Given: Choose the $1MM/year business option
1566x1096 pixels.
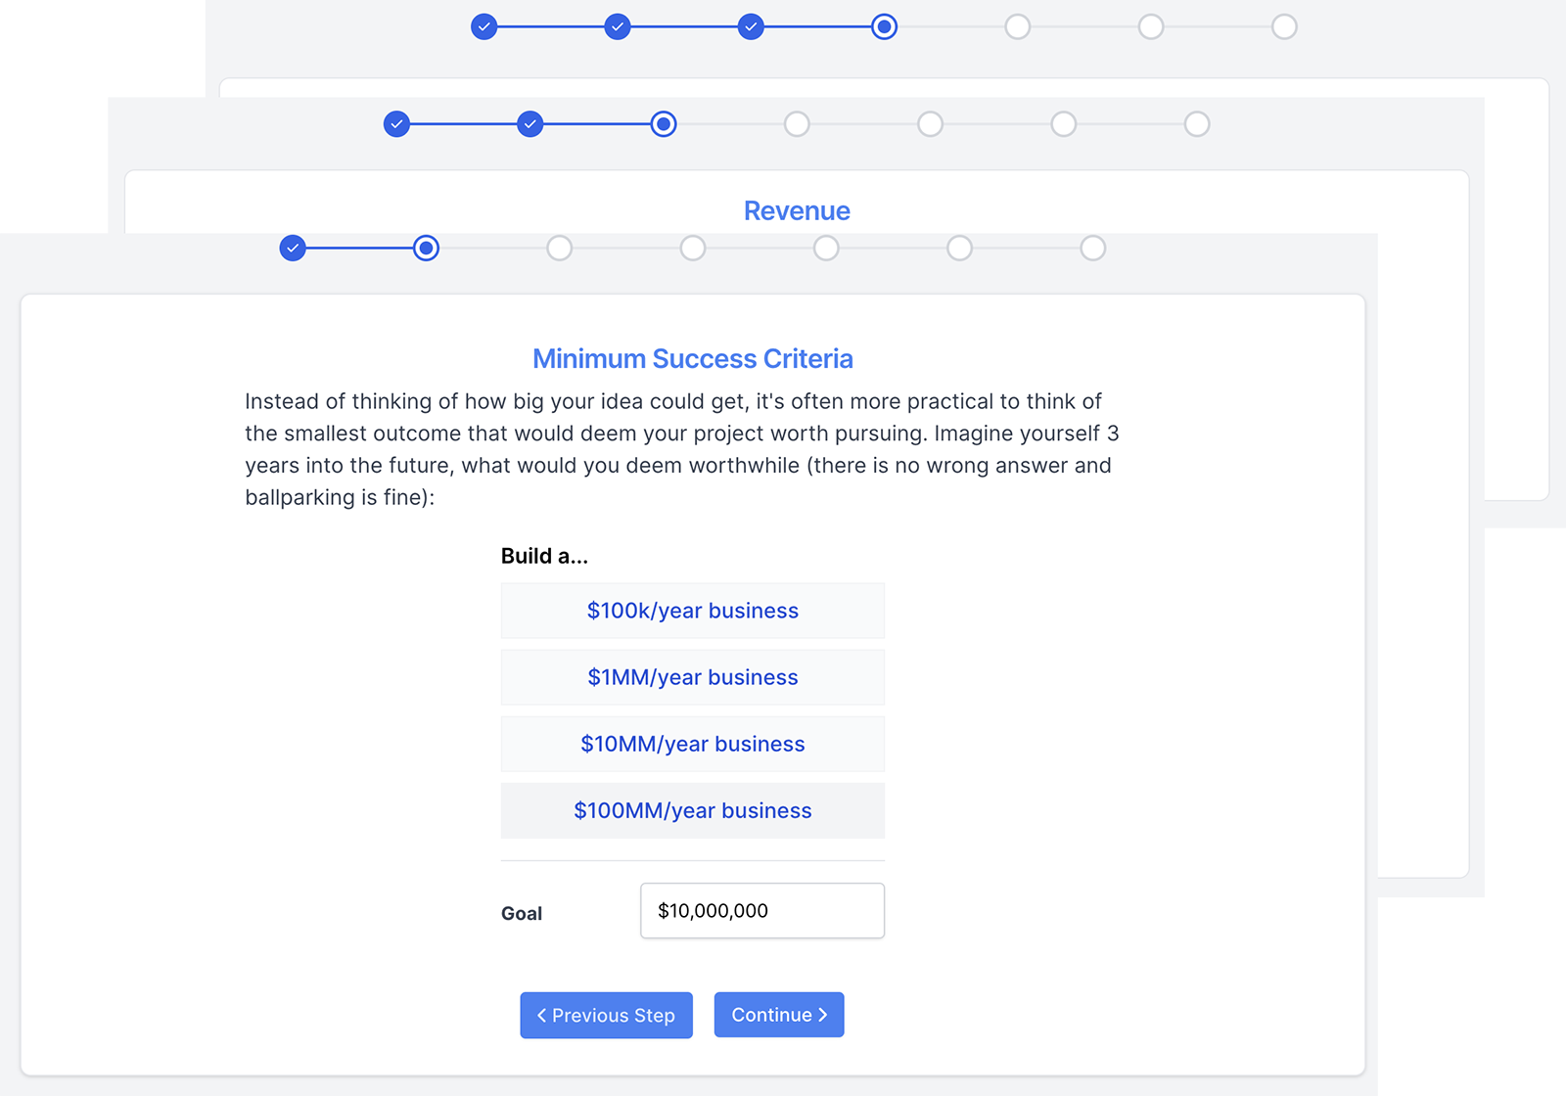Looking at the screenshot, I should (692, 677).
